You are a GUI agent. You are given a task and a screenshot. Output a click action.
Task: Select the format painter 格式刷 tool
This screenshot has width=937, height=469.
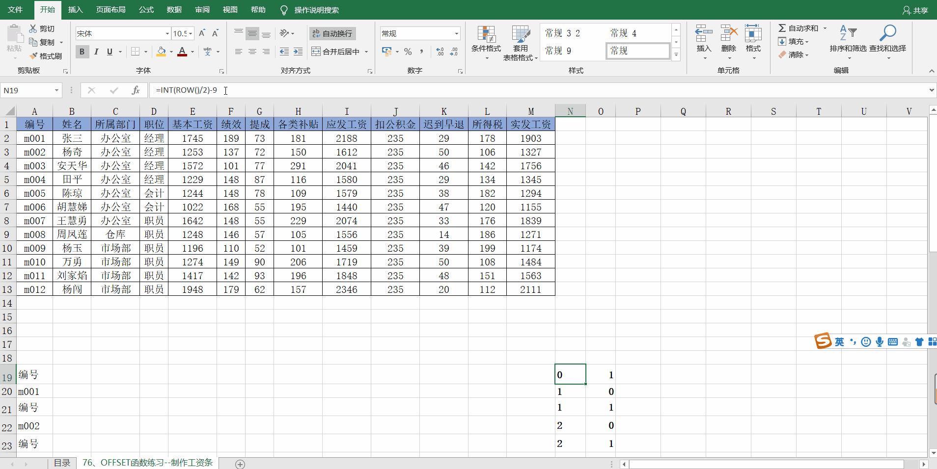pyautogui.click(x=46, y=55)
